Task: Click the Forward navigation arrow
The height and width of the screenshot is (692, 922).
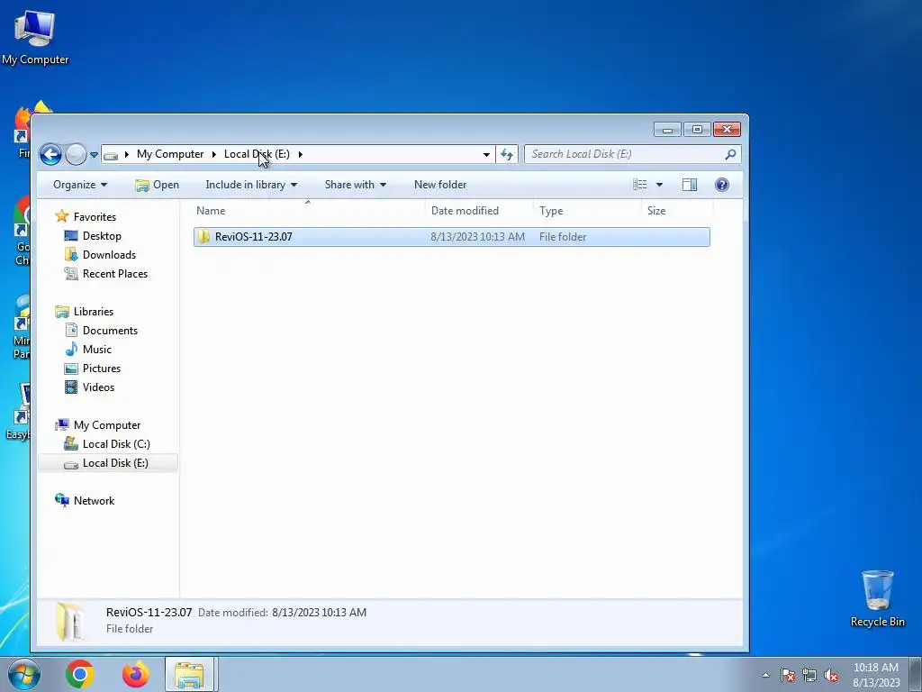Action: (x=76, y=155)
